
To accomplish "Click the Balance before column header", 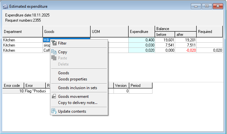I will point(165,35).
